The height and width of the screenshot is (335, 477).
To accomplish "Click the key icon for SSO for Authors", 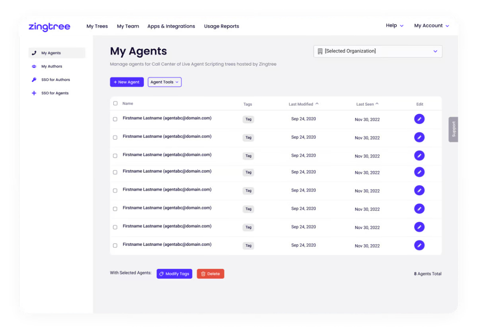I will click(x=34, y=80).
